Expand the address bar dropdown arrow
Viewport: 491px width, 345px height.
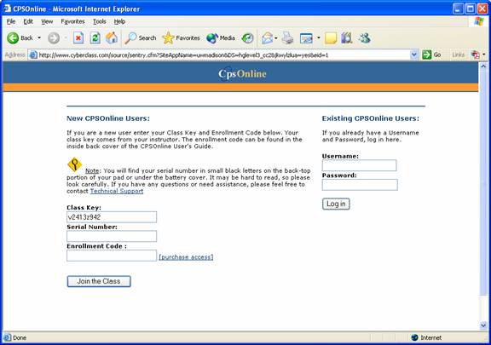[414, 55]
